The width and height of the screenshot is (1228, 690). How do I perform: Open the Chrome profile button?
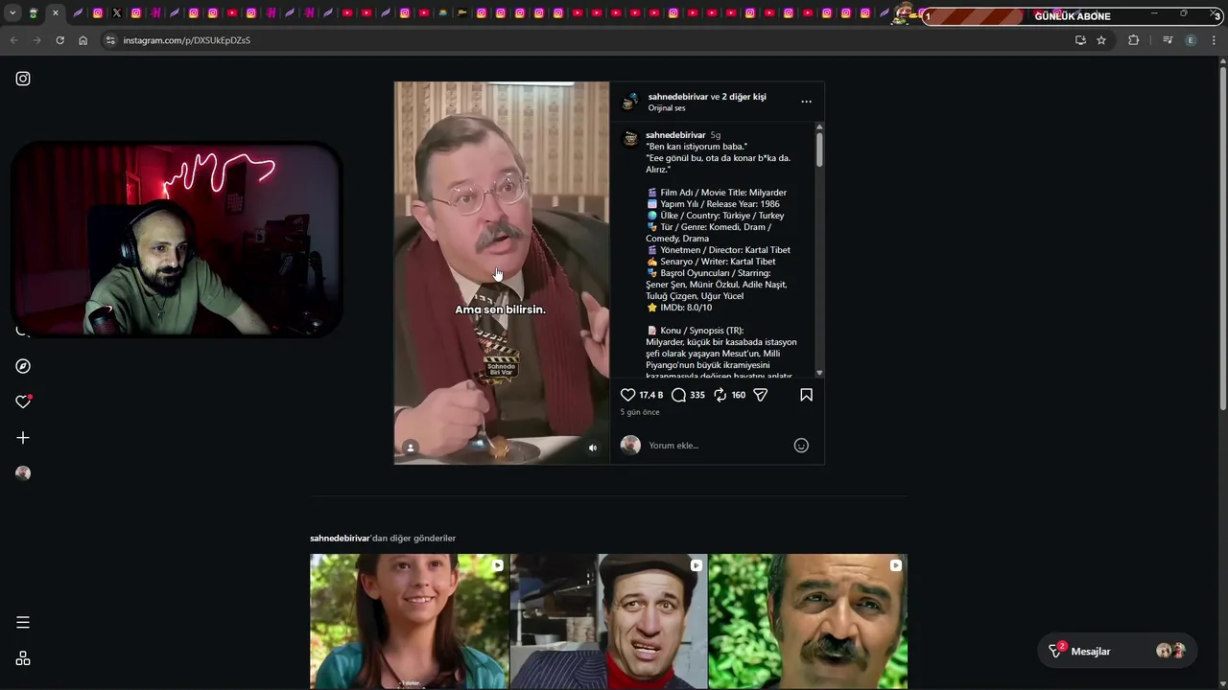pyautogui.click(x=1191, y=40)
